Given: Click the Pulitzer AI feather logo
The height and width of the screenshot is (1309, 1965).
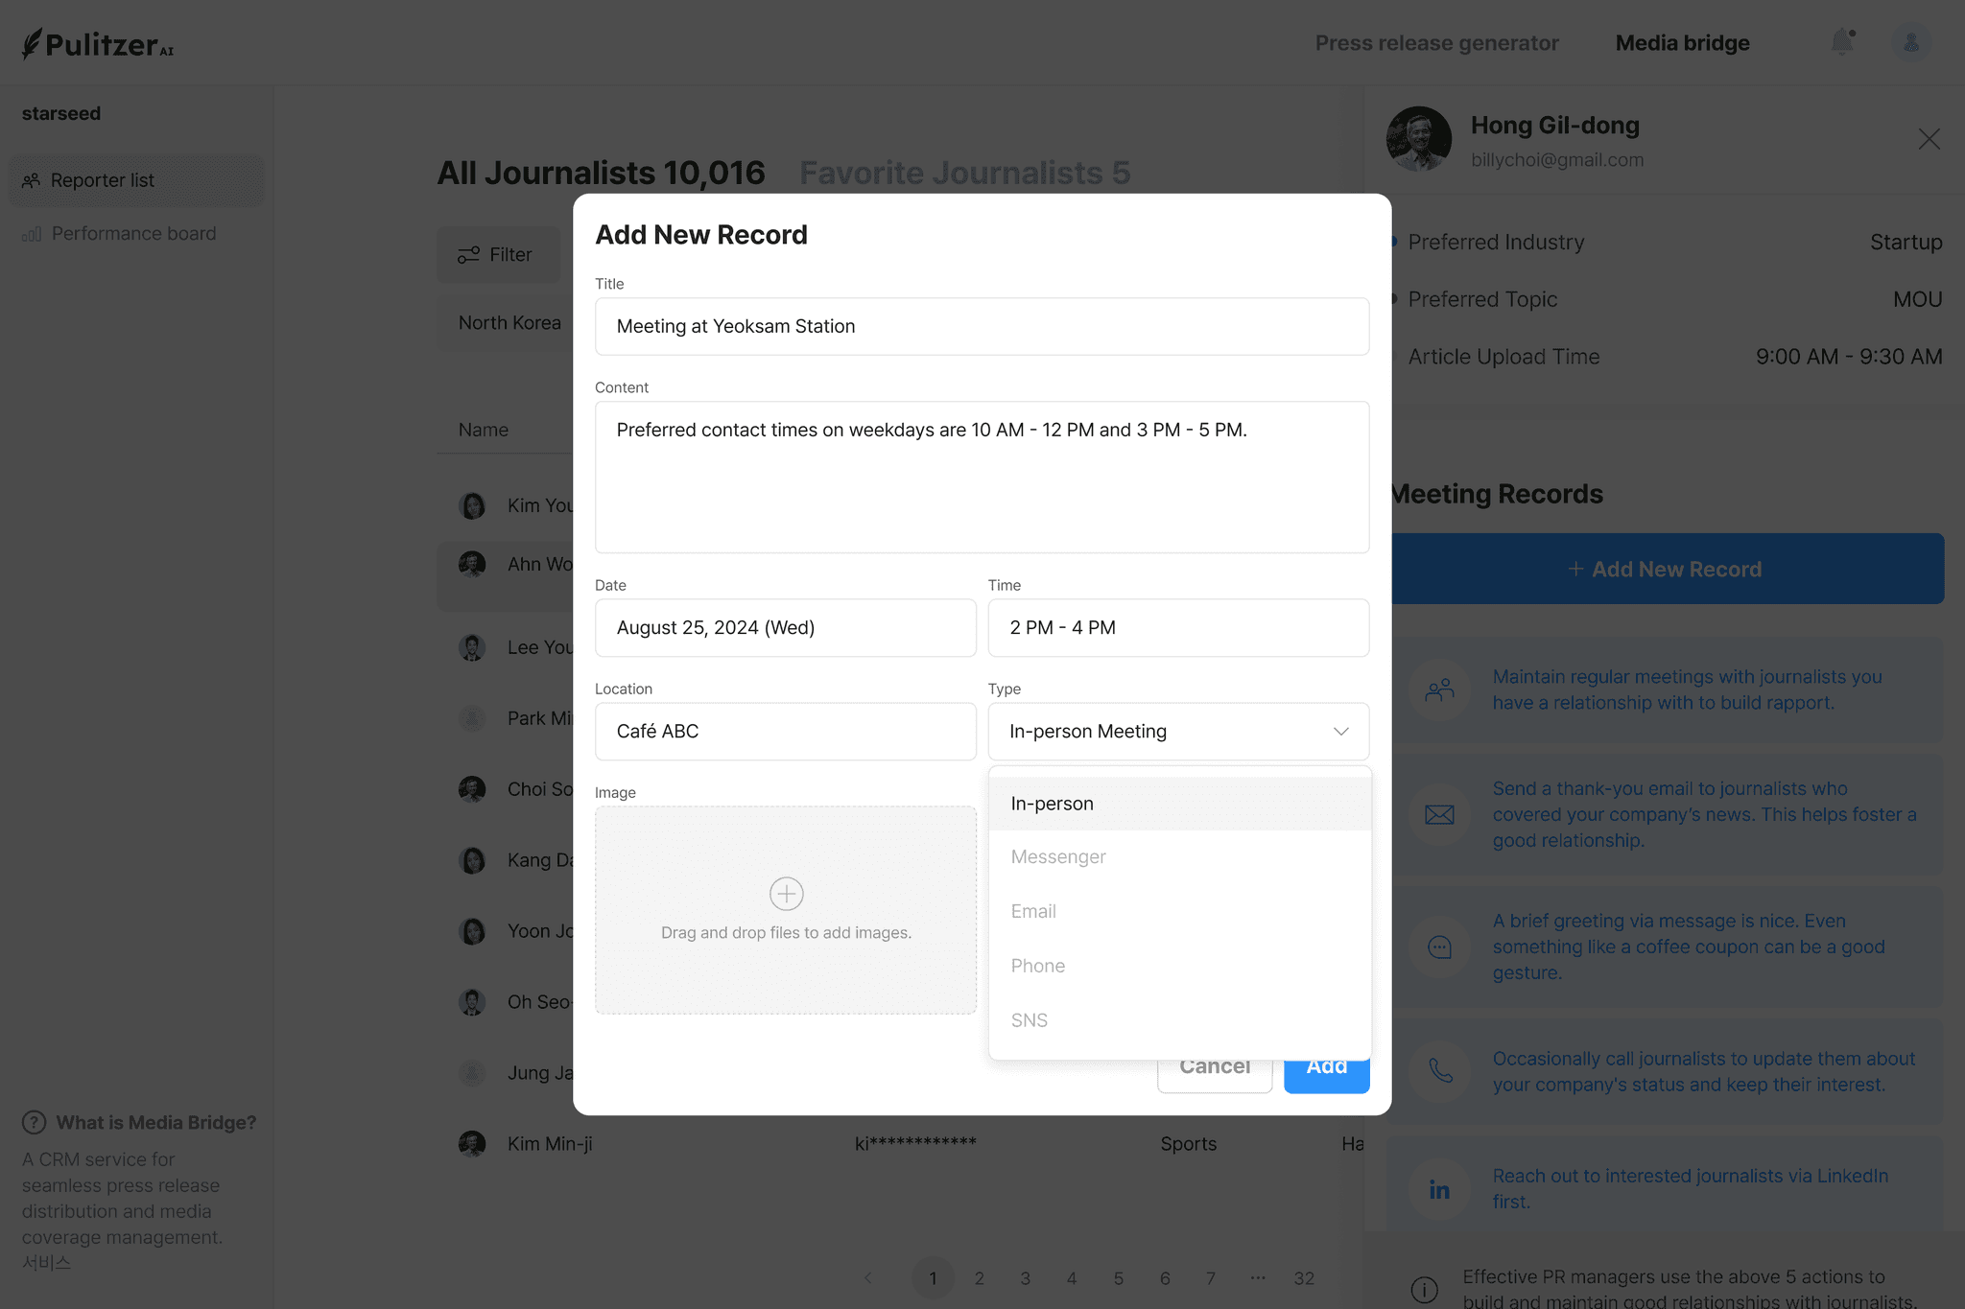Looking at the screenshot, I should click(32, 43).
